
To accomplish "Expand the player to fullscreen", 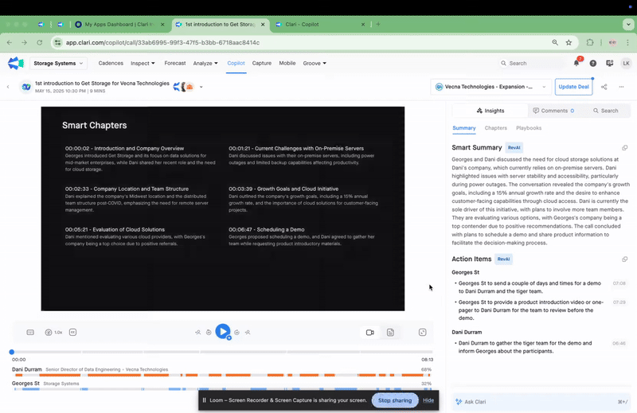I will pyautogui.click(x=423, y=332).
